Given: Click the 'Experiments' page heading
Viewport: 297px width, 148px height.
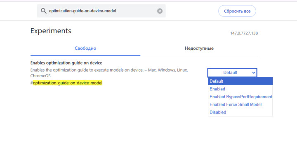Looking at the screenshot, I should (51, 31).
